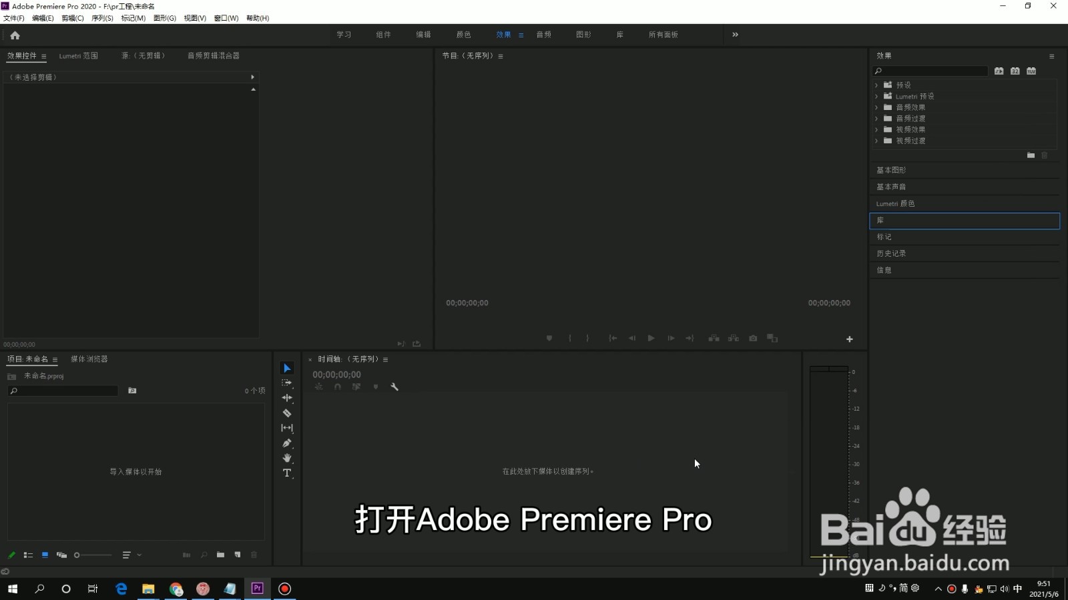Image resolution: width=1068 pixels, height=600 pixels.
Task: Click Step Forward one frame button
Action: tap(671, 339)
